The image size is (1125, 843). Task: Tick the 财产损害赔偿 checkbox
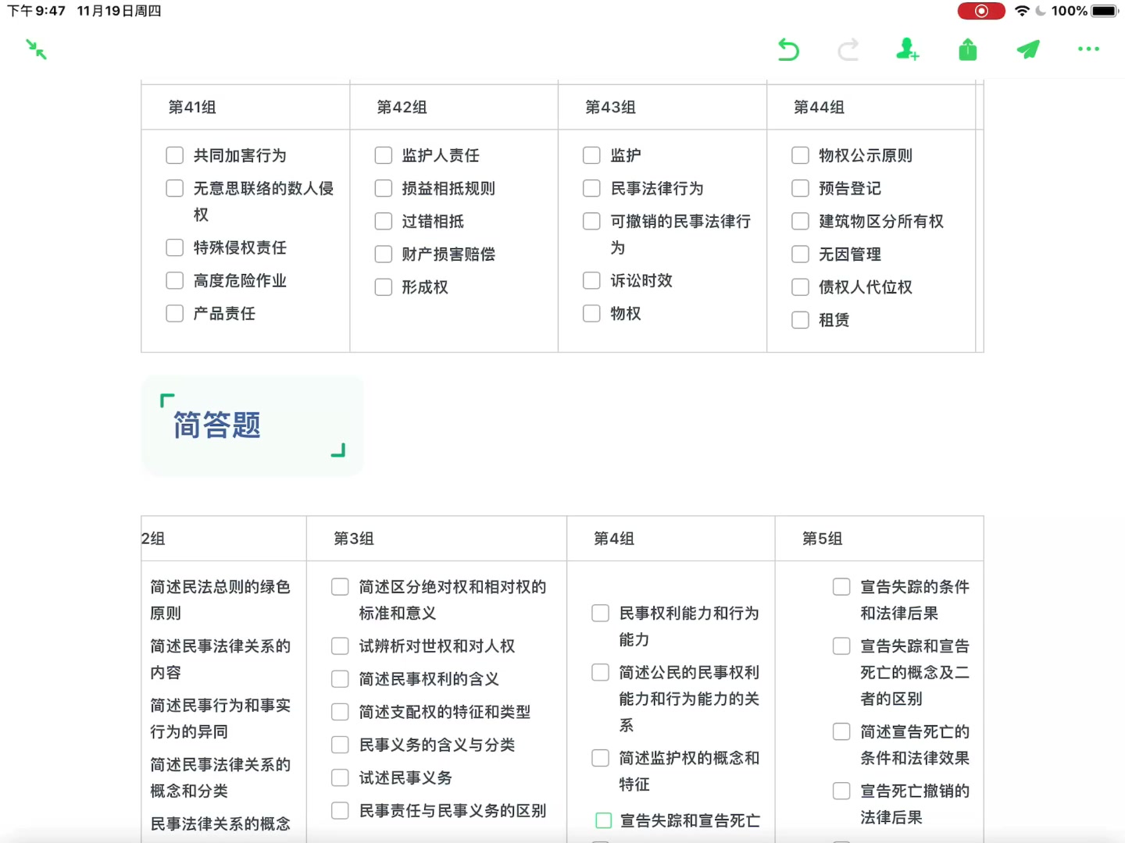(384, 254)
